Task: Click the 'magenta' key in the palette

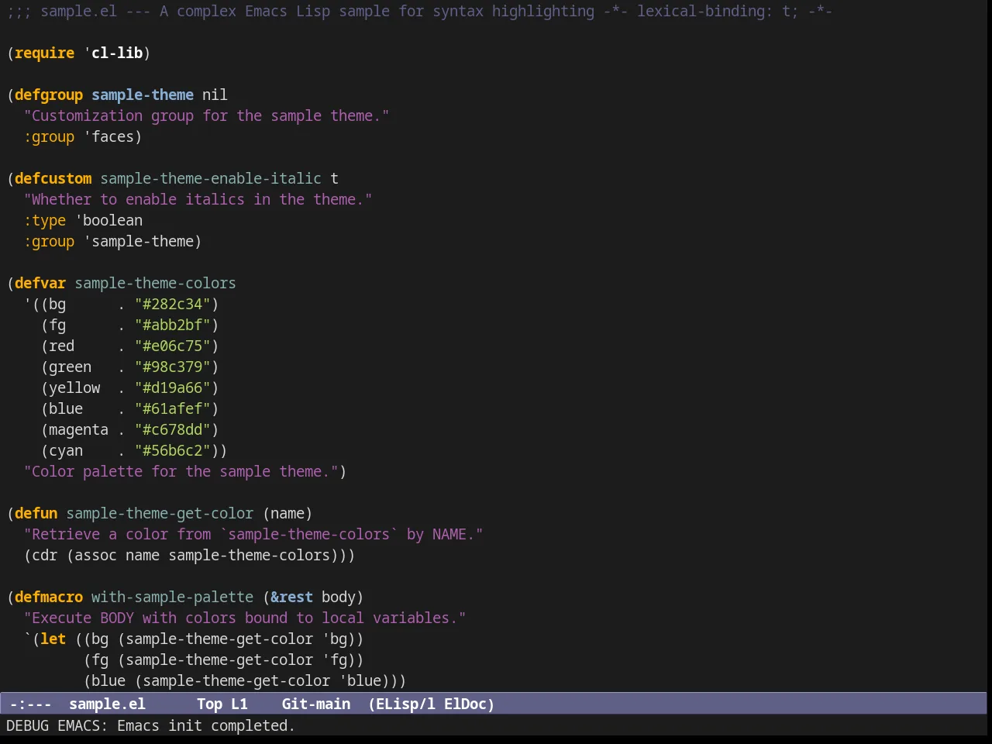Action: [x=78, y=429]
